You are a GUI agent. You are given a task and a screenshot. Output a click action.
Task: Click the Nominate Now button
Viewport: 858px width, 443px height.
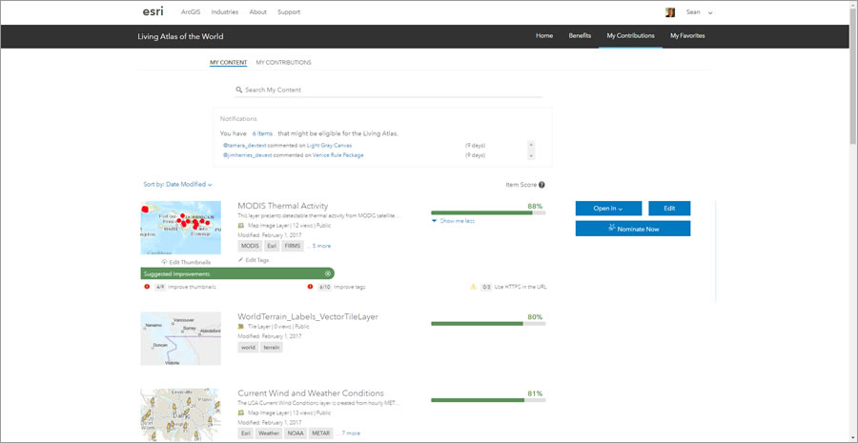point(633,229)
